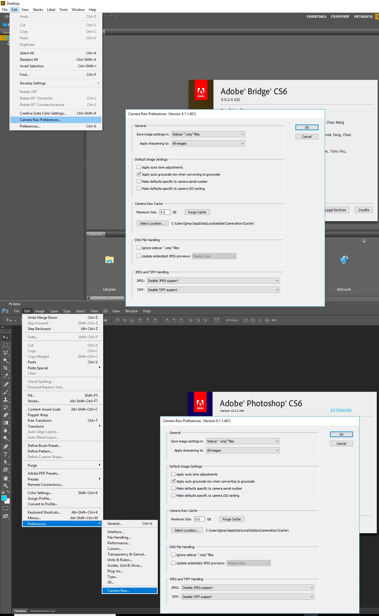This screenshot has width=379, height=616.
Task: Open the Network item in Bridge content
Action: tap(344, 272)
